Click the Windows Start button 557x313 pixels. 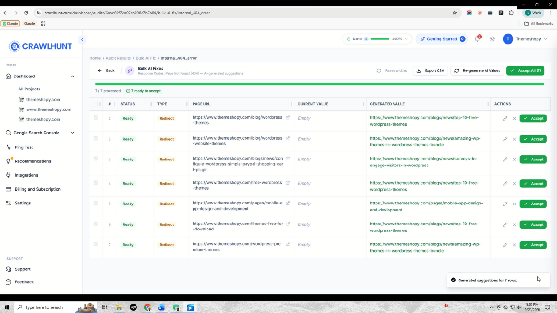7,307
